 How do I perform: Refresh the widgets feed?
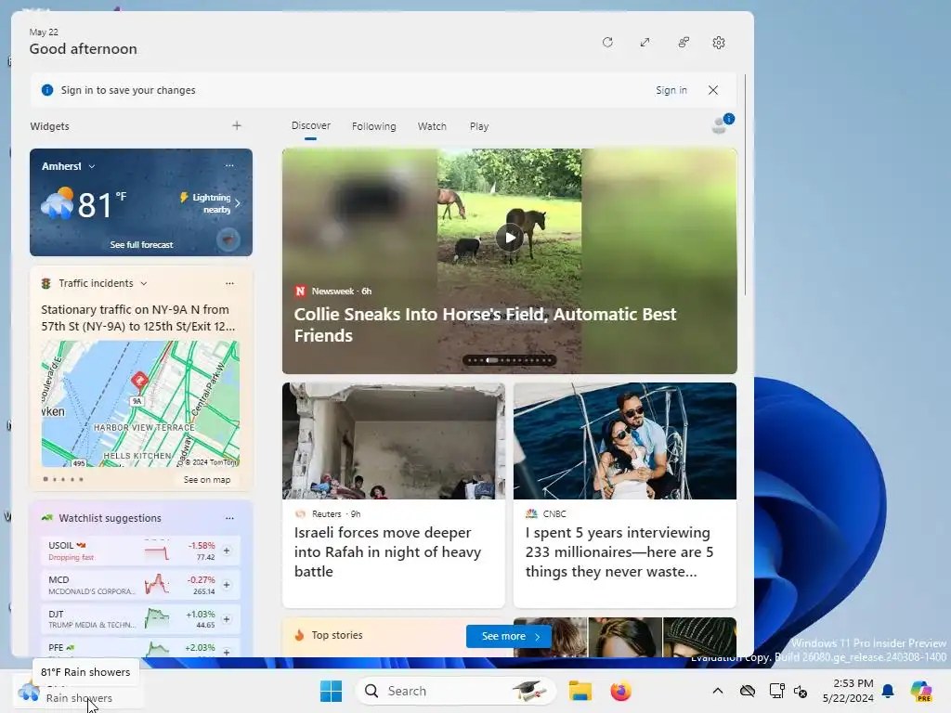pyautogui.click(x=607, y=43)
